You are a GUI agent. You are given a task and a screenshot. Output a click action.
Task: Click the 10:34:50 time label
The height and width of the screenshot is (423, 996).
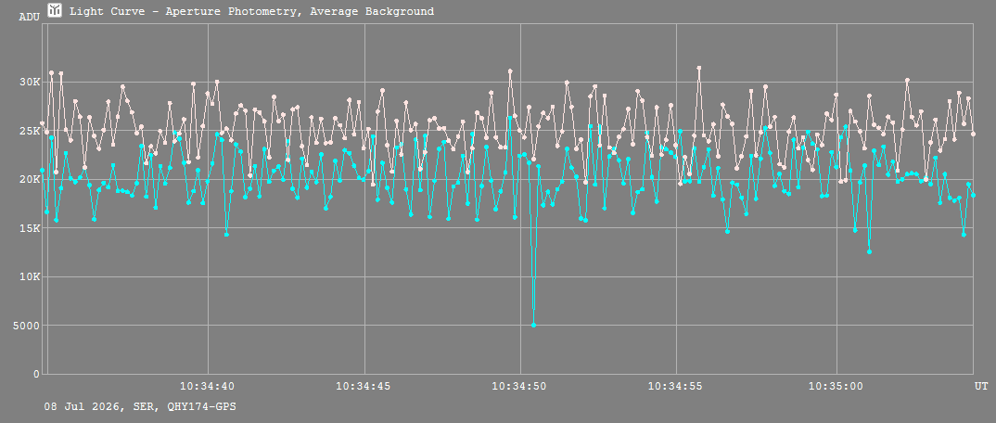[x=520, y=386]
